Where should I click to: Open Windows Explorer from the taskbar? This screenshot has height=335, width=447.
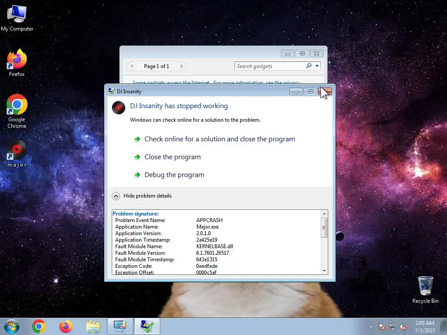point(93,326)
